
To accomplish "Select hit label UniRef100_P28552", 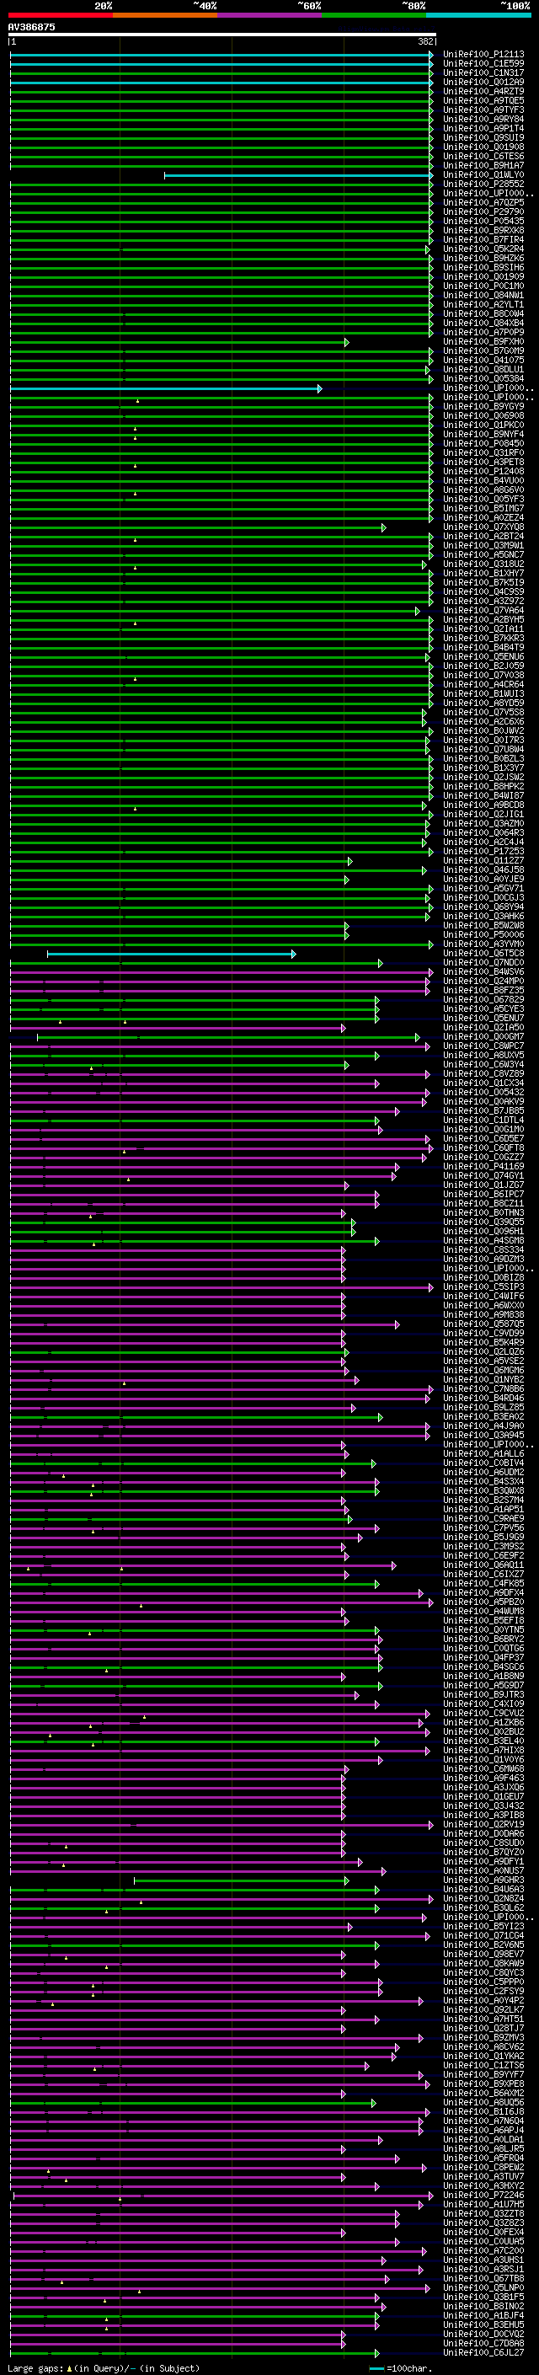I will point(483,185).
